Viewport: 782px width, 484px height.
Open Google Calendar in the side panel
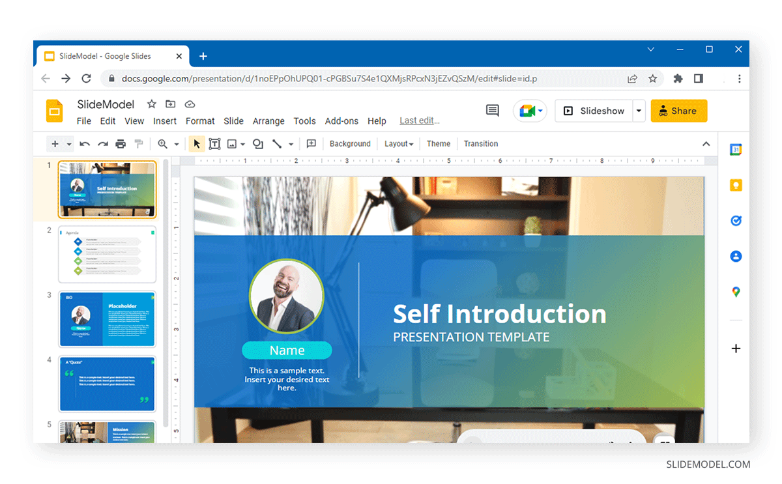click(736, 149)
